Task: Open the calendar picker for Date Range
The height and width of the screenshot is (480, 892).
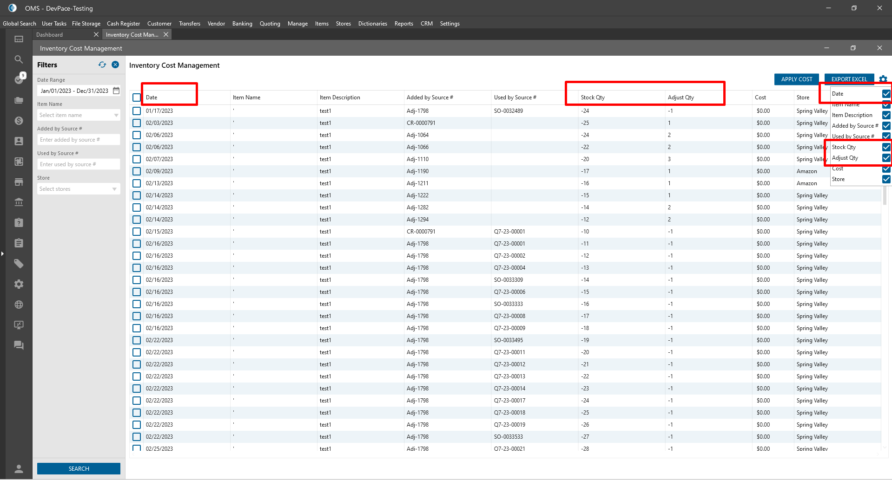Action: coord(116,91)
